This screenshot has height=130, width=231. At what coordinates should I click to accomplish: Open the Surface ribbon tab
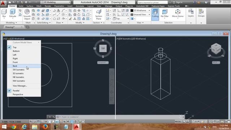pyautogui.click(x=30, y=6)
